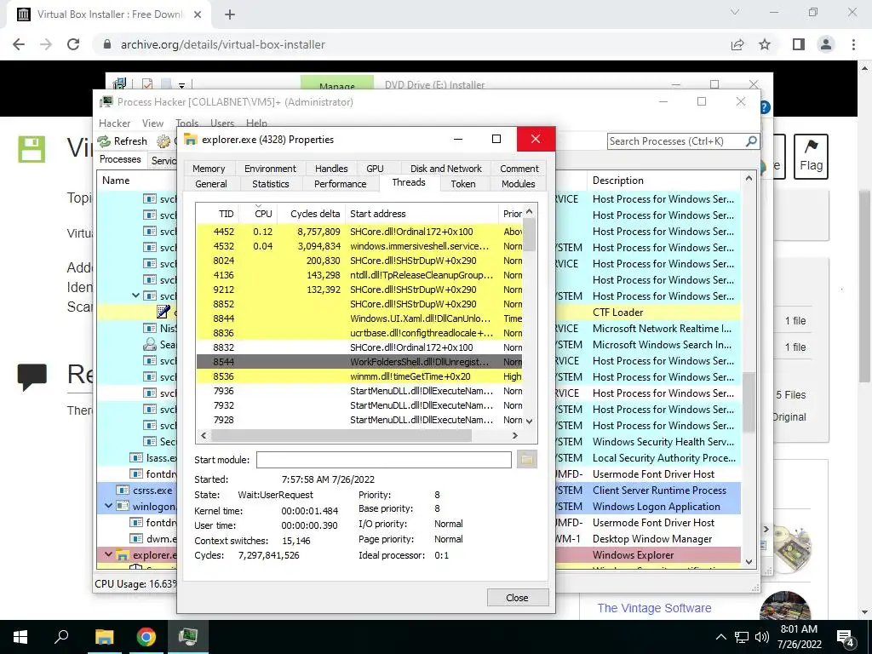
Task: Click the network tray icon
Action: (742, 637)
